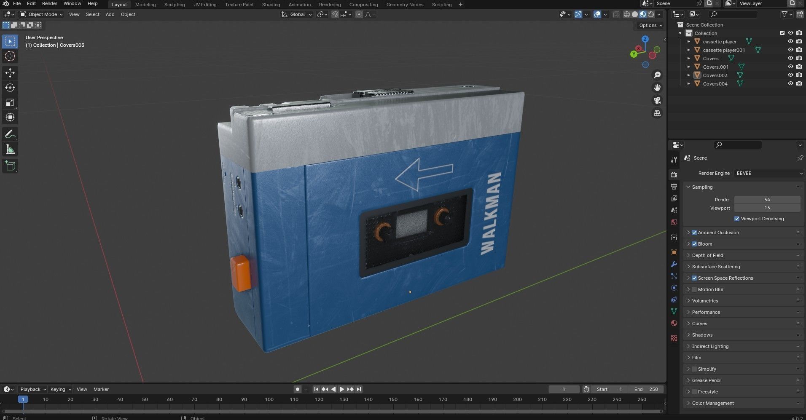Adjust the Render samples field
The height and width of the screenshot is (420, 806).
tap(767, 200)
